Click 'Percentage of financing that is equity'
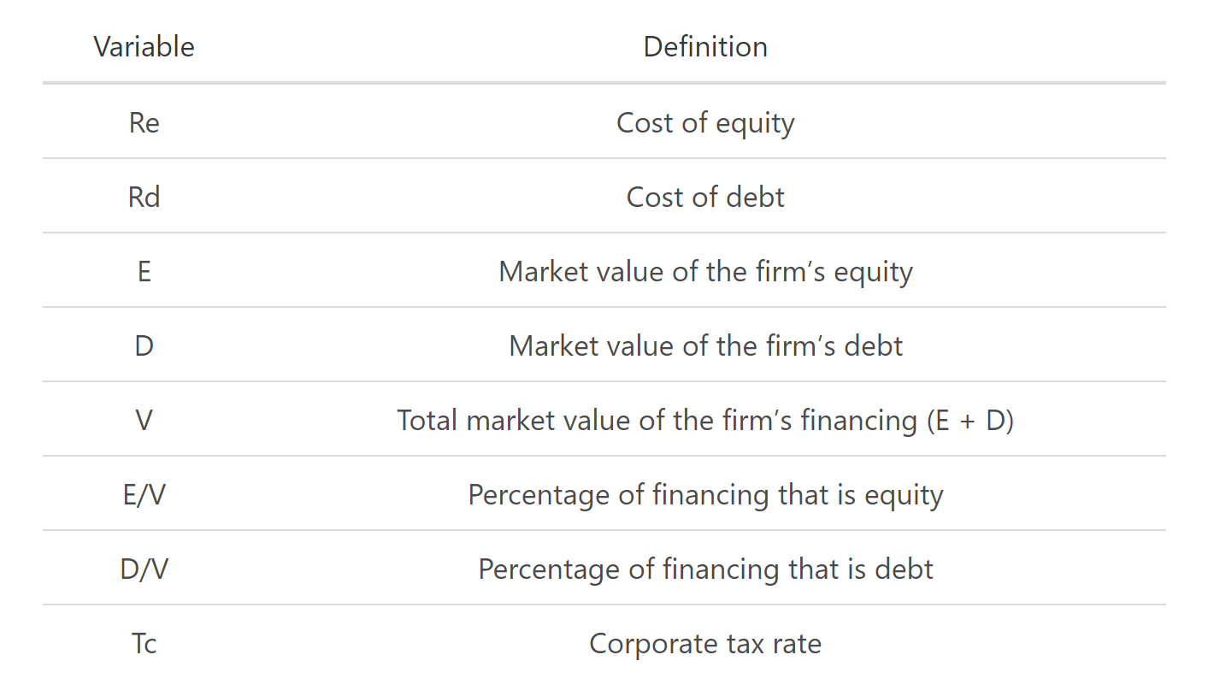This screenshot has height=696, width=1214. coord(705,494)
